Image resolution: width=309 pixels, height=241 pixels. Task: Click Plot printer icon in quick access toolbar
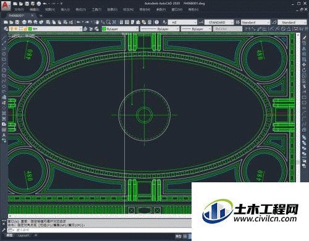38,4
